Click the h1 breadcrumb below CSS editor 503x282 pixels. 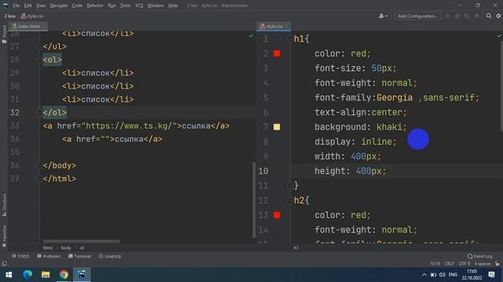(296, 248)
